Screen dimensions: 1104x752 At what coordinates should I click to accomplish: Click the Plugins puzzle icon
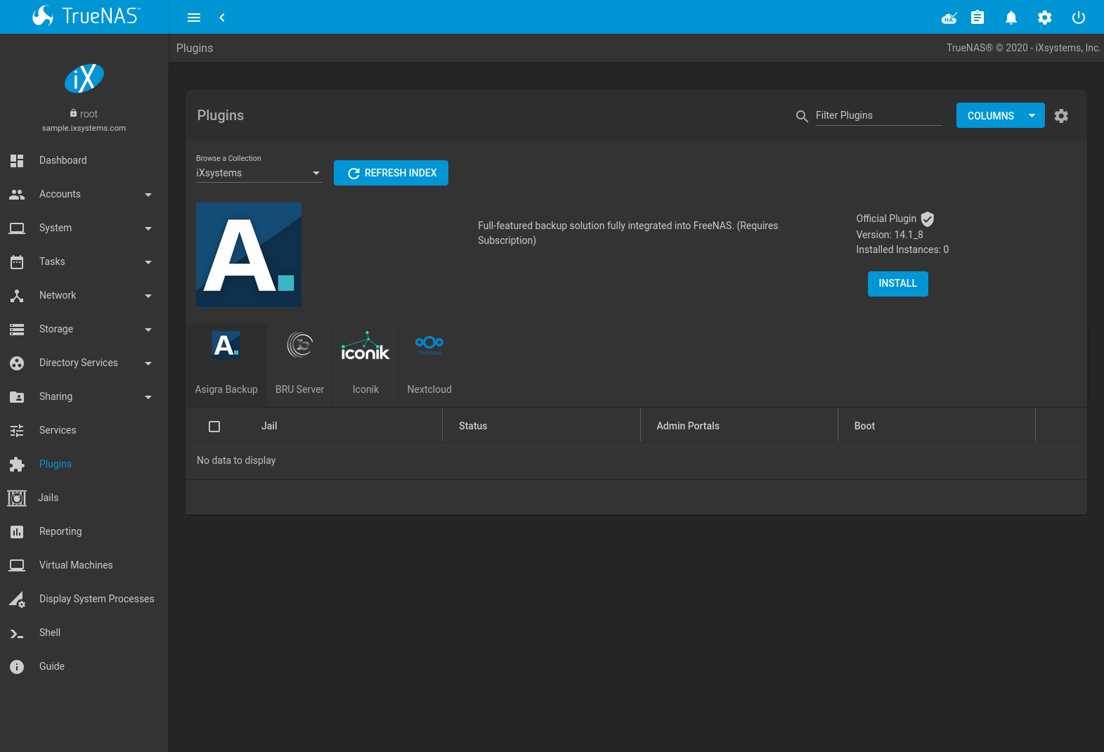[17, 464]
